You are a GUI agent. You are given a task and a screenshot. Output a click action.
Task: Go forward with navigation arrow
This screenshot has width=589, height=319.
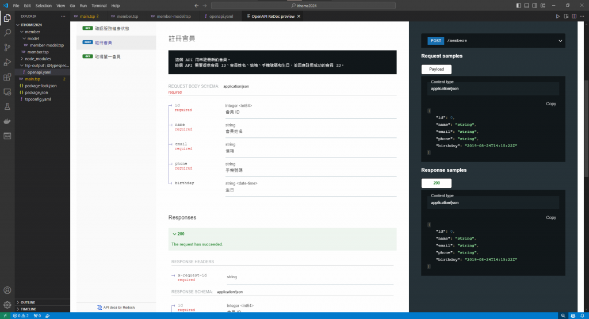pos(205,6)
